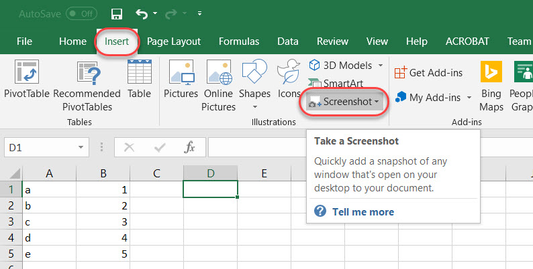Image resolution: width=533 pixels, height=269 pixels.
Task: Click cell containing value 4
Action: (x=103, y=238)
